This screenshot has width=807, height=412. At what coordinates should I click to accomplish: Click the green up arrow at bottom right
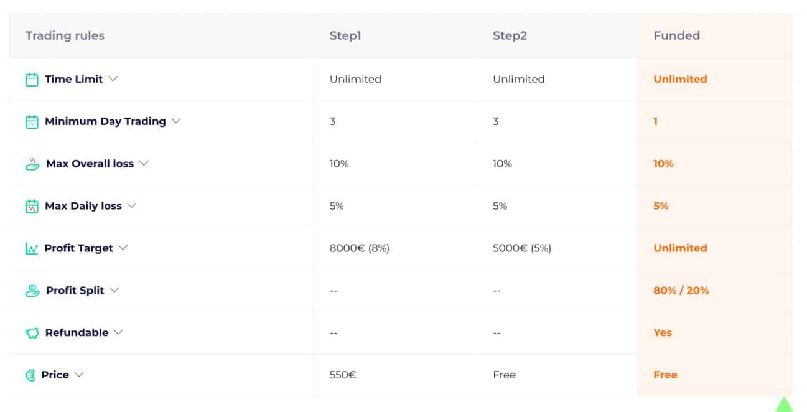784,405
